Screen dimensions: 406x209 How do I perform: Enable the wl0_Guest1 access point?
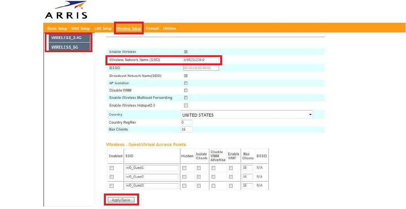(x=112, y=168)
